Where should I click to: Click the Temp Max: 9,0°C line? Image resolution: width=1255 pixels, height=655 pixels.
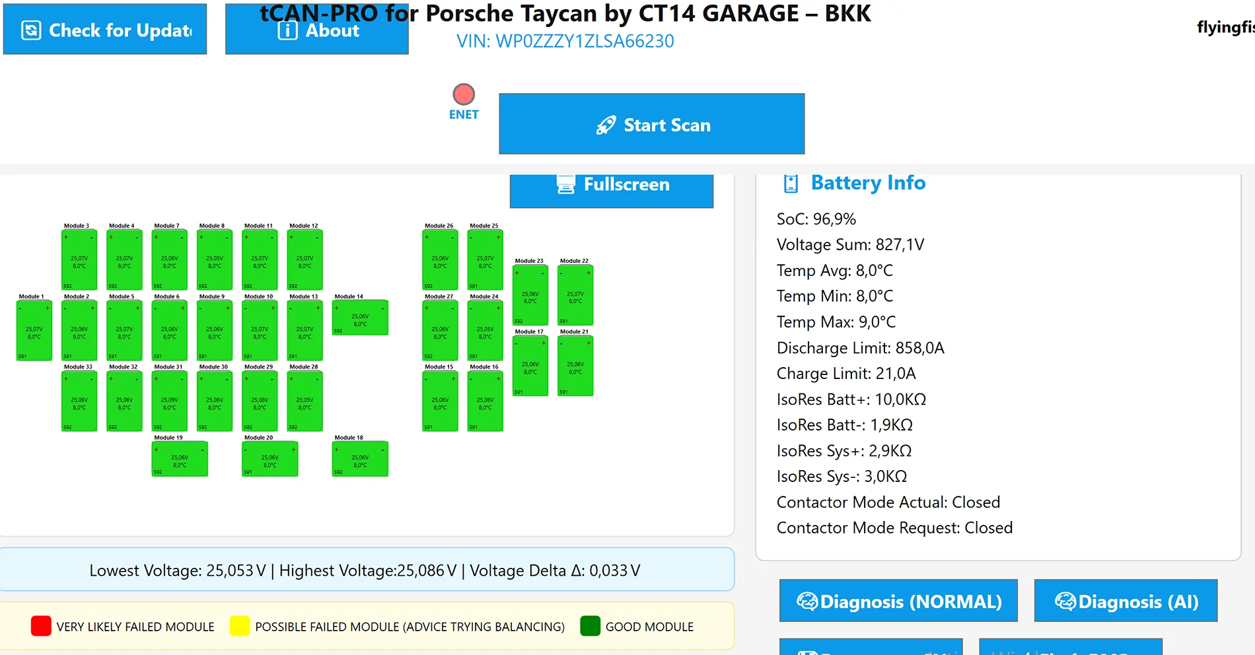pos(836,322)
